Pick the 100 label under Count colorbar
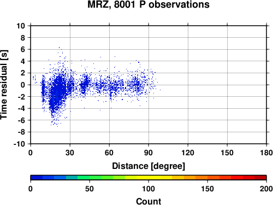 149,189
